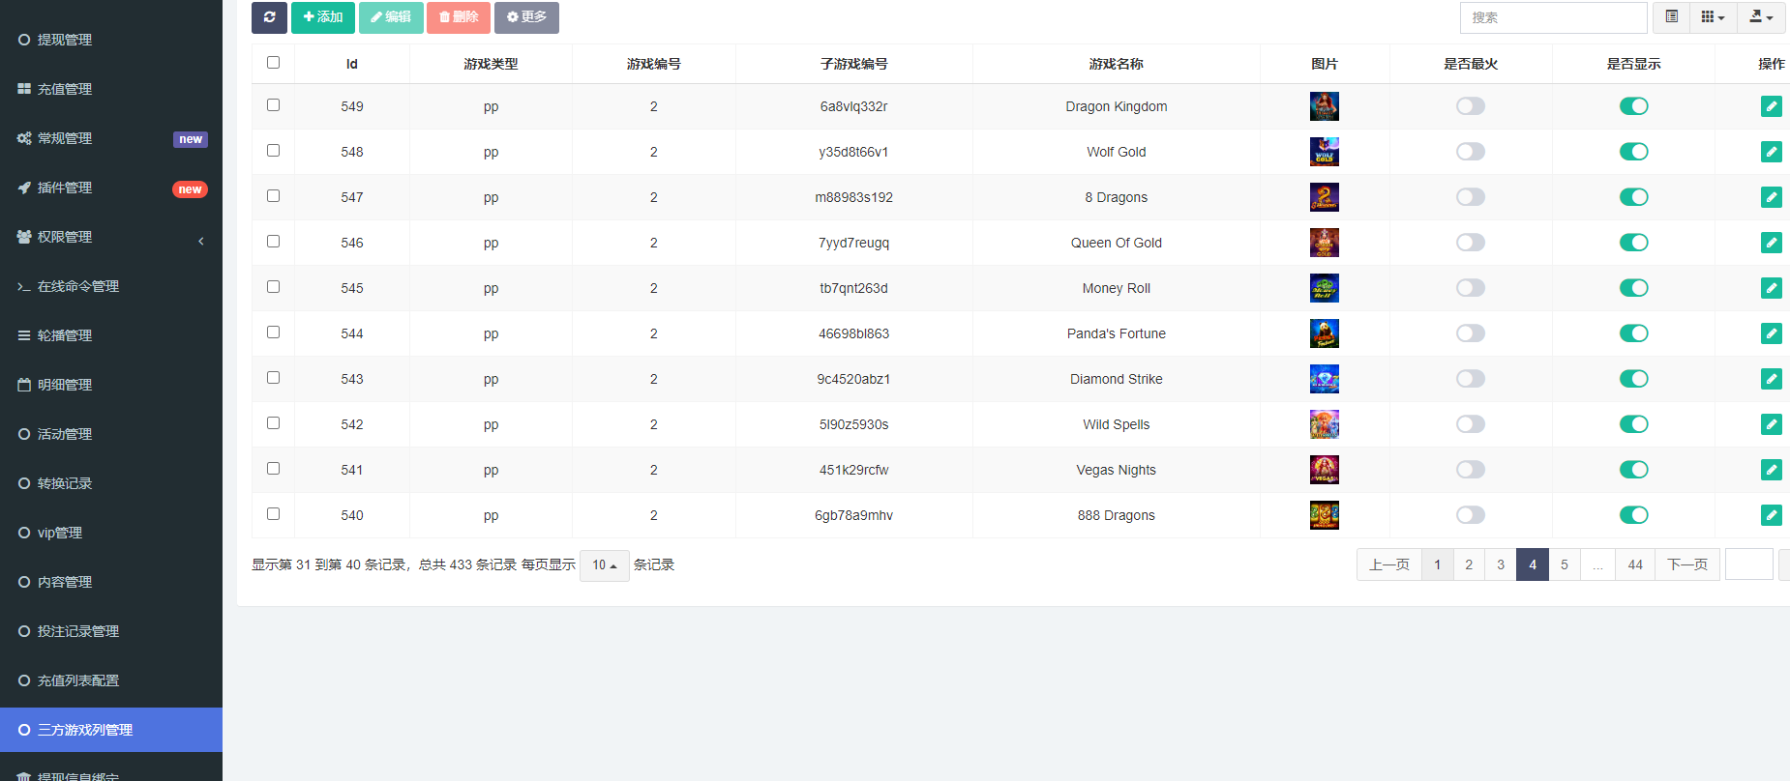Open 插件管理 in sidebar
1790x781 pixels.
(x=111, y=188)
